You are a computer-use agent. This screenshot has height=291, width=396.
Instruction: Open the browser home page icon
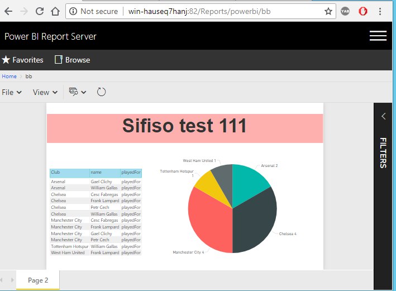(55, 11)
